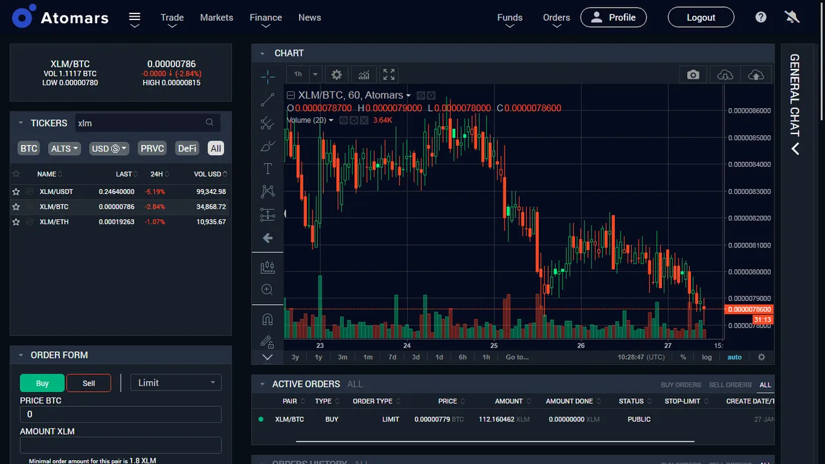The image size is (825, 464).
Task: Open XLM/BTC series settings gear
Action: pos(431,95)
